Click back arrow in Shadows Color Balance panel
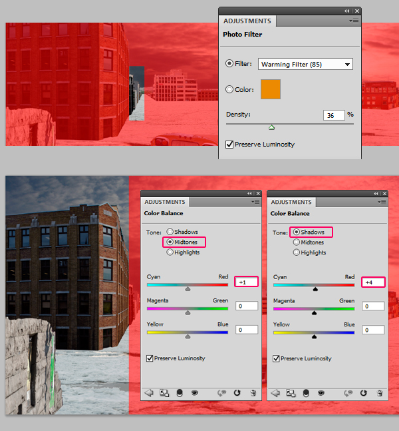This screenshot has width=399, height=431. tap(275, 393)
